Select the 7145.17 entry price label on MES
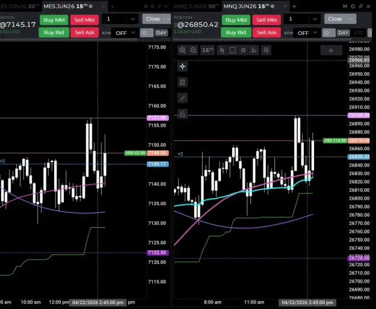Image resolution: width=376 pixels, height=309 pixels. [x=158, y=164]
